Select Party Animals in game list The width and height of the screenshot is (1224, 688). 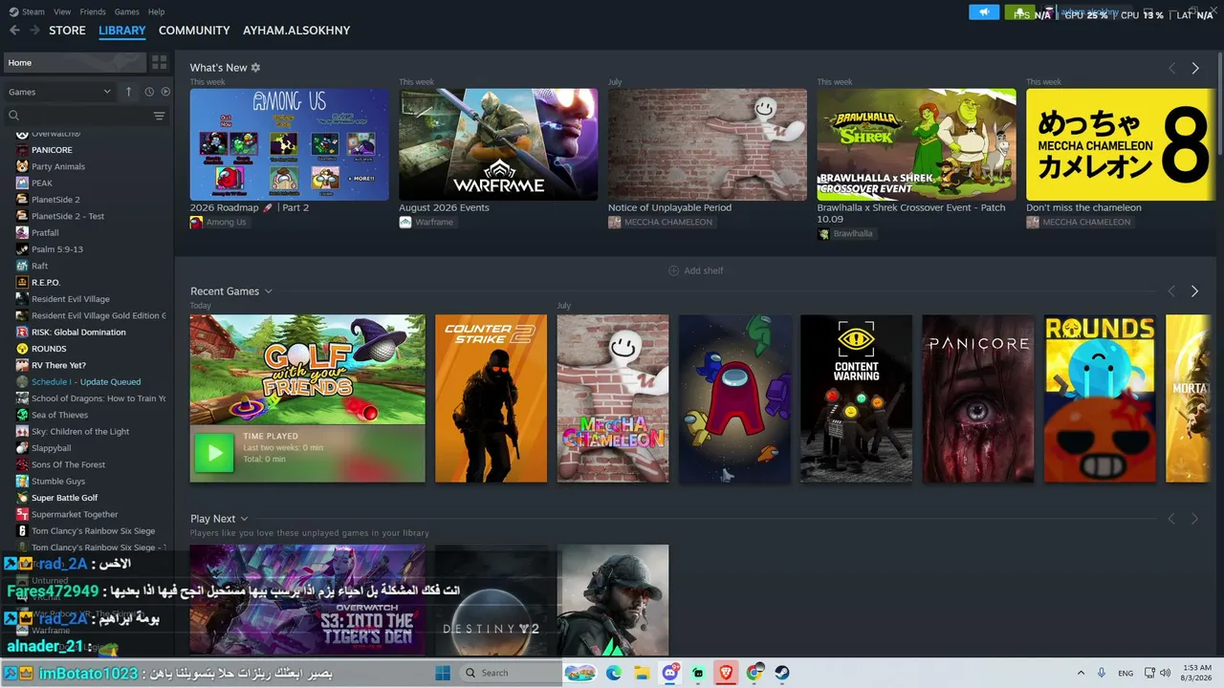click(58, 166)
